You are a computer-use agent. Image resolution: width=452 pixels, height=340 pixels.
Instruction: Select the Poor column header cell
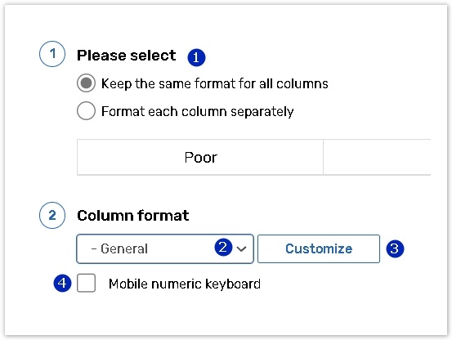[200, 157]
